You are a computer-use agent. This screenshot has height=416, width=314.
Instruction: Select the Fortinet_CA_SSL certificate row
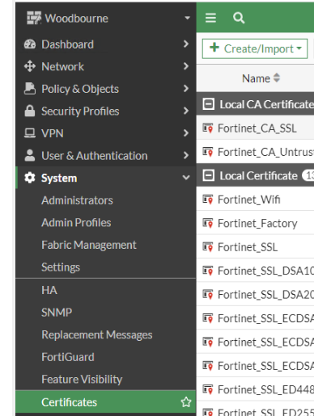pos(255,128)
